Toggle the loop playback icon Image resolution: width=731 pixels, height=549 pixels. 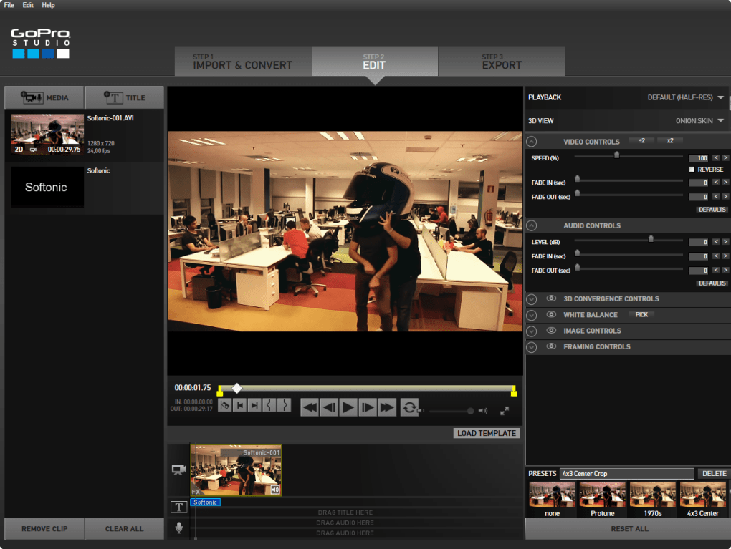point(408,407)
